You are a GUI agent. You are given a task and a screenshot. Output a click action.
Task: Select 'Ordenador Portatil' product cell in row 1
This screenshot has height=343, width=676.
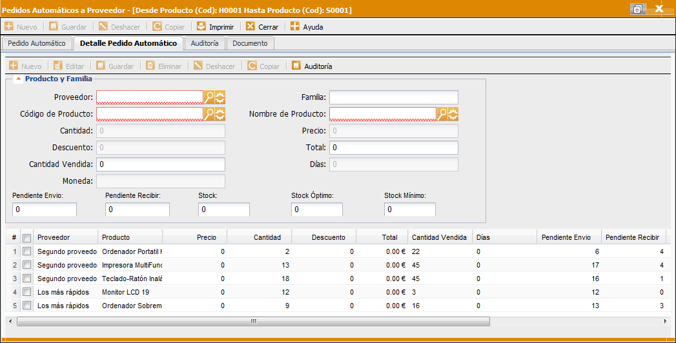[130, 251]
